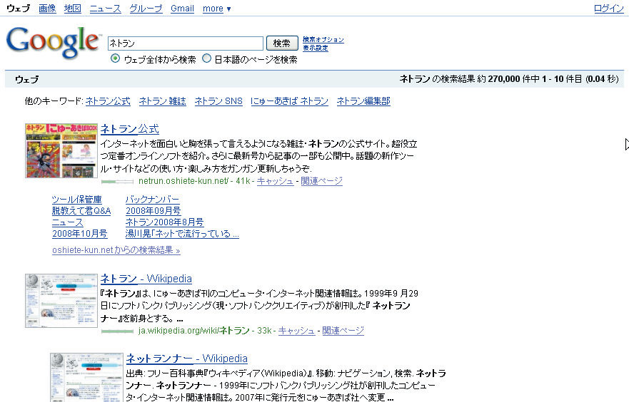Click the Google logo

53,43
